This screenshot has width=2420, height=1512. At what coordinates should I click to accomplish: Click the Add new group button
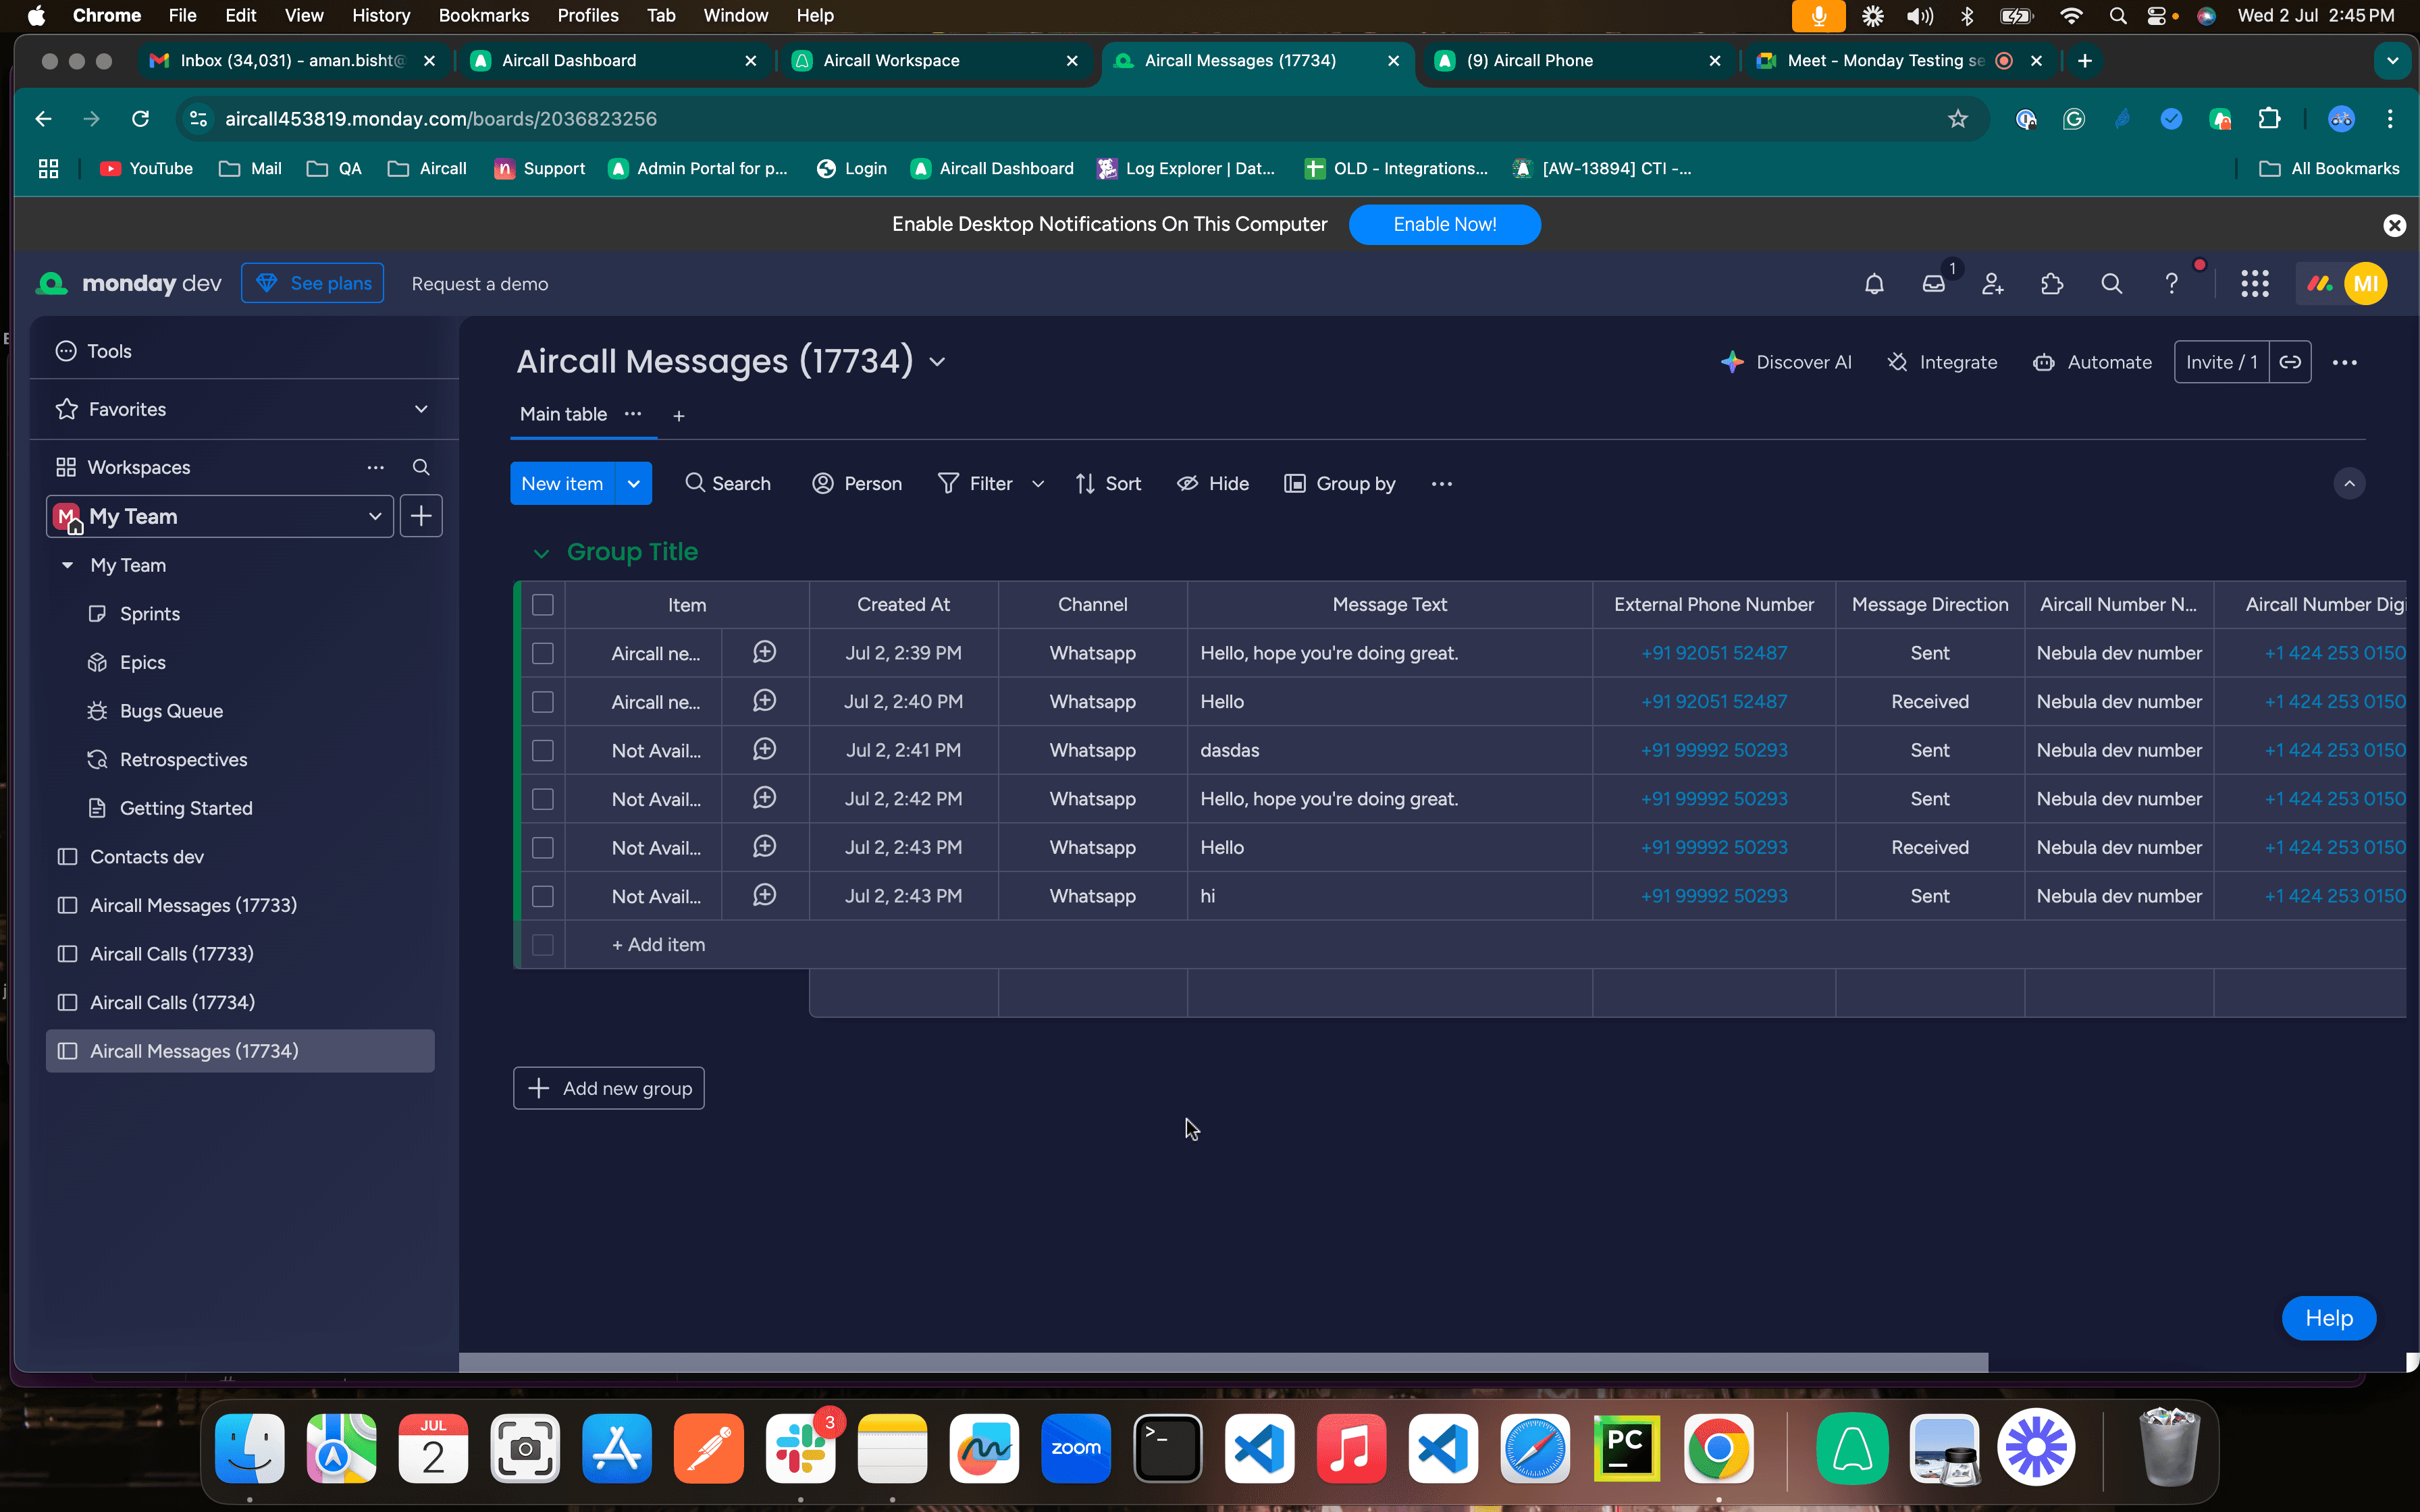click(x=608, y=1087)
